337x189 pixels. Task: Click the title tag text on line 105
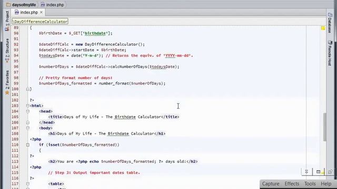coord(112,117)
